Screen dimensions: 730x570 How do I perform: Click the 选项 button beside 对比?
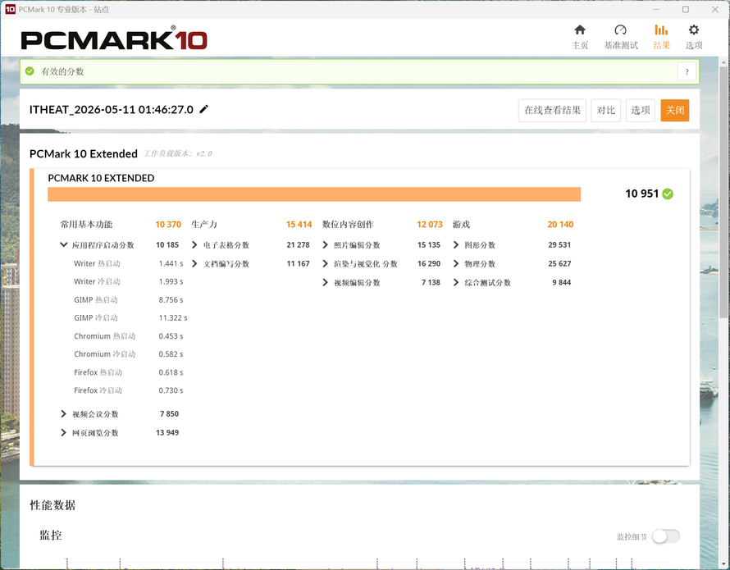pos(641,111)
